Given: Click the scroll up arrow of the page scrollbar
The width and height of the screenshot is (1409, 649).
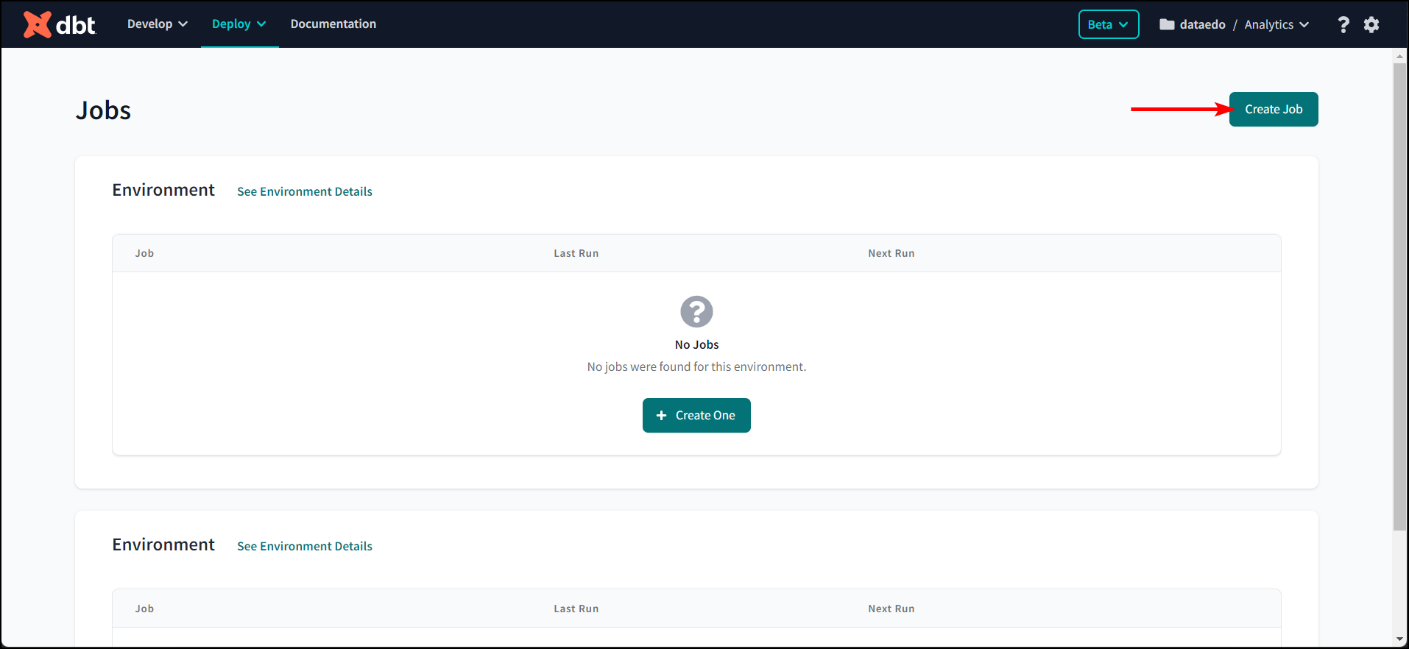Looking at the screenshot, I should click(x=1399, y=56).
